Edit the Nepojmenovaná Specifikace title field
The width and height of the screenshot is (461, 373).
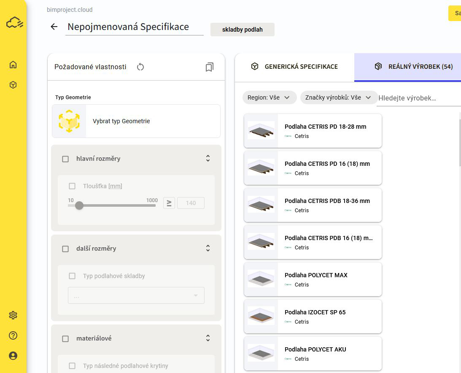(x=135, y=27)
